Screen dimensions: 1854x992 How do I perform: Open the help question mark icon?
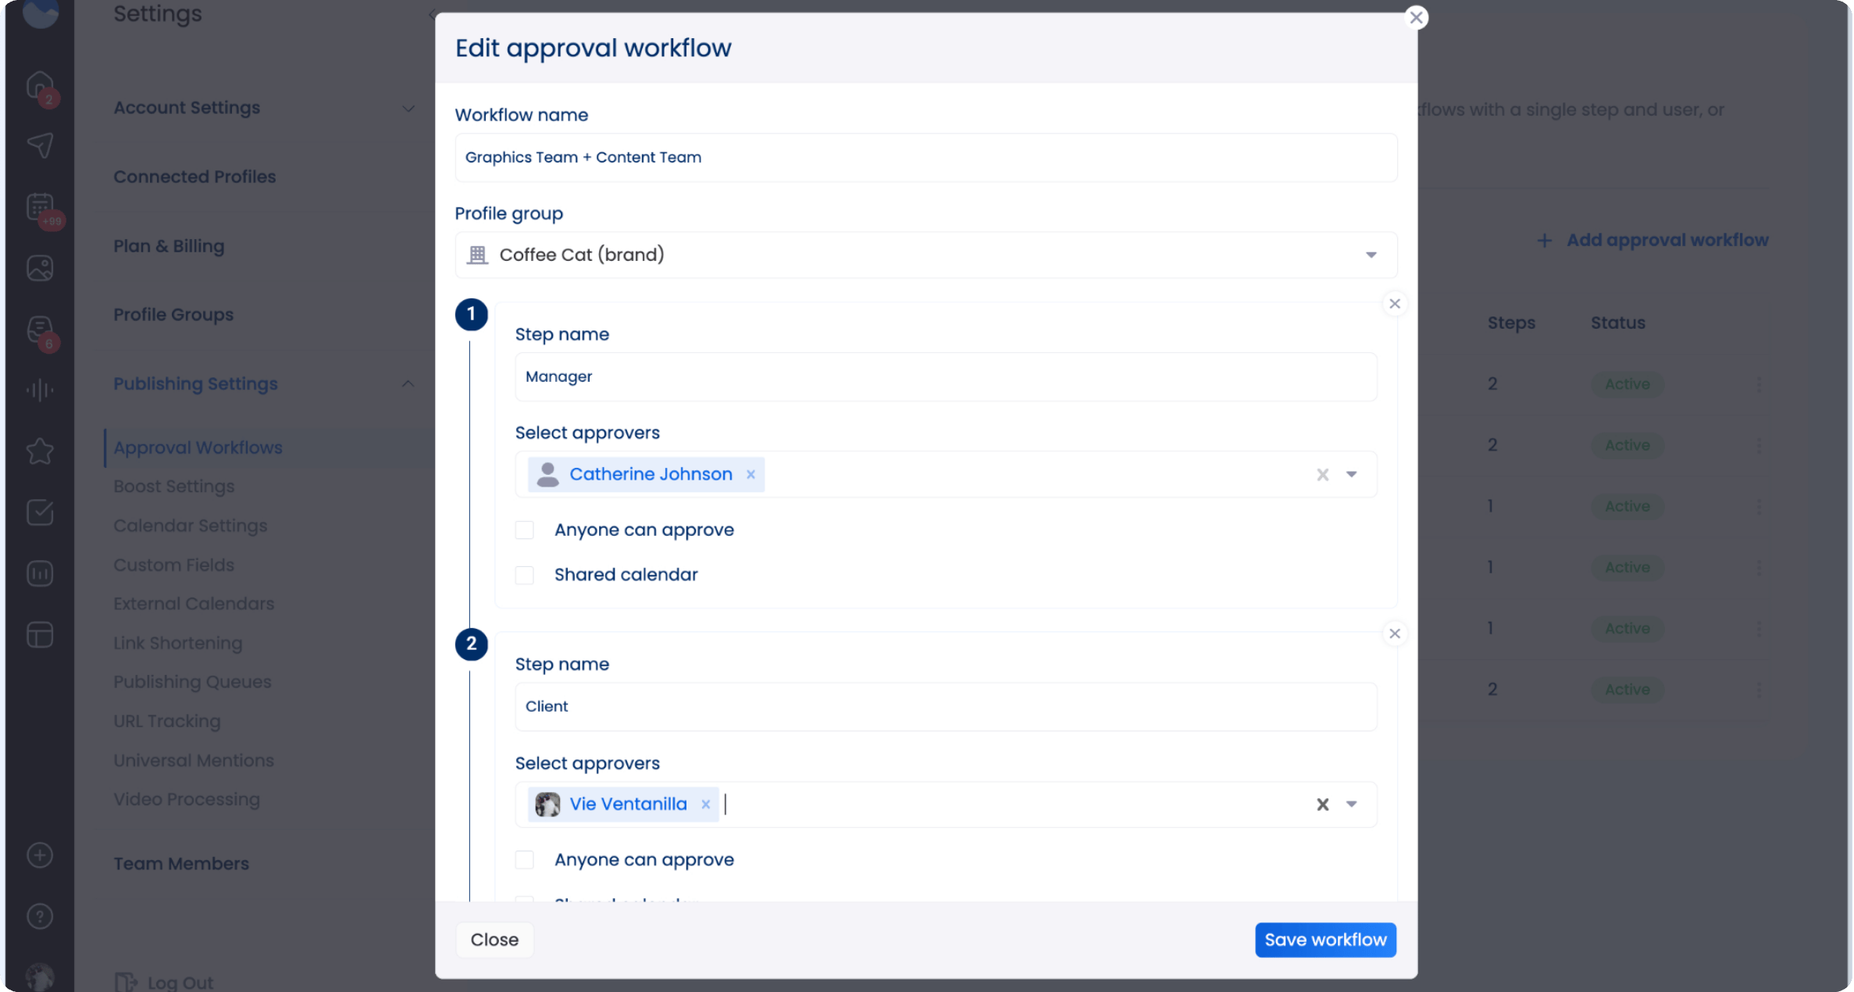click(x=40, y=916)
